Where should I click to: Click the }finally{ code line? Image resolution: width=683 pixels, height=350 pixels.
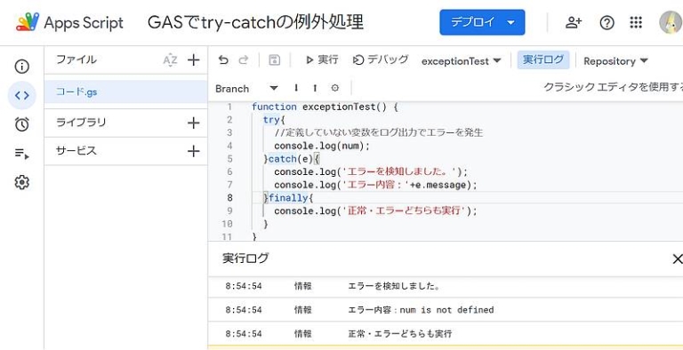(288, 198)
